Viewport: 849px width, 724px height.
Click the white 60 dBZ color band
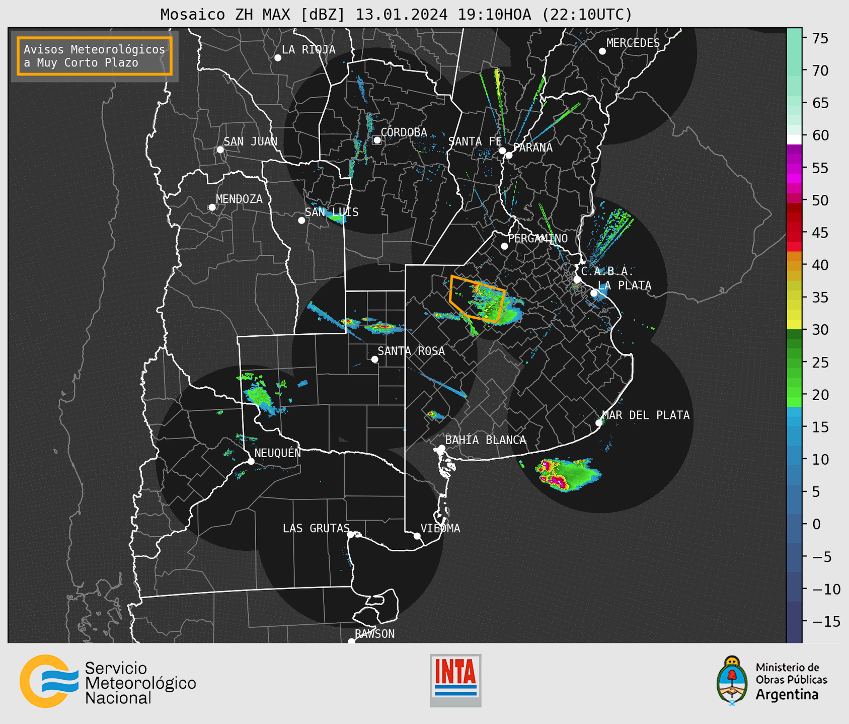(794, 139)
